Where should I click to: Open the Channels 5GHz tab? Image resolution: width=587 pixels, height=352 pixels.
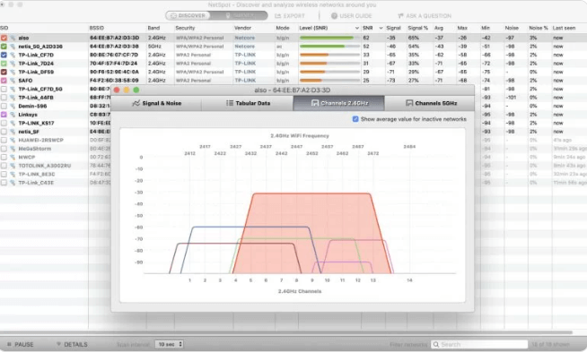pos(431,103)
